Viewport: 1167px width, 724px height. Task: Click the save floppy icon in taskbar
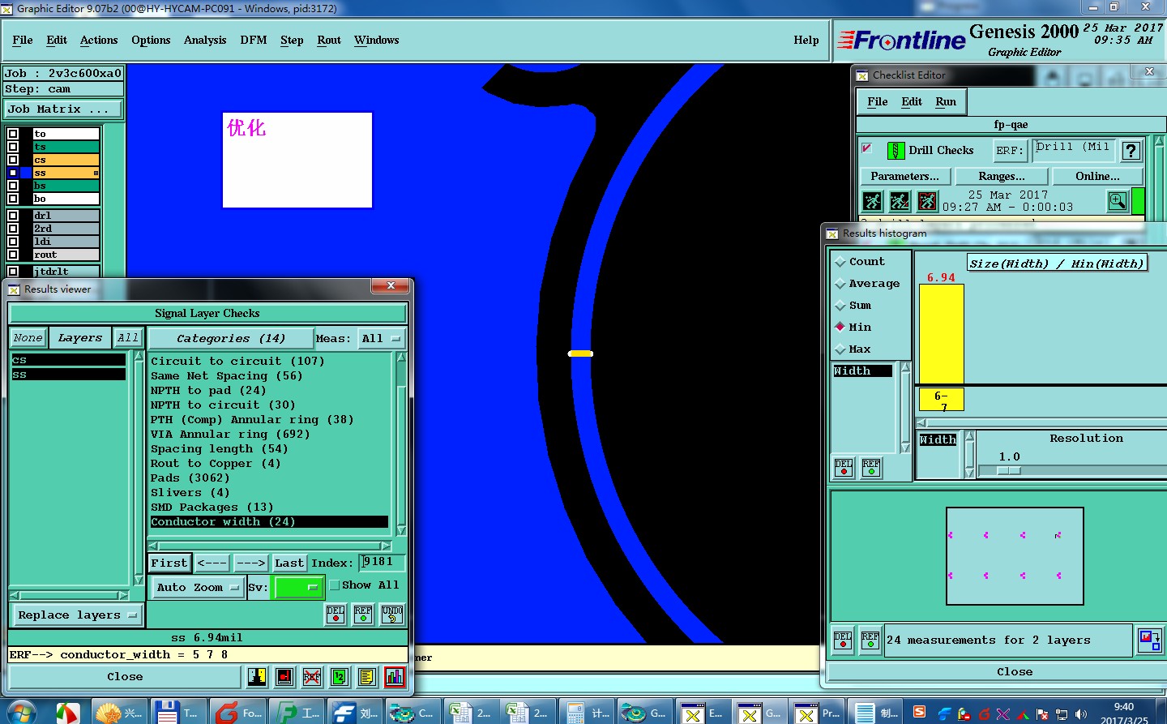[x=167, y=713]
